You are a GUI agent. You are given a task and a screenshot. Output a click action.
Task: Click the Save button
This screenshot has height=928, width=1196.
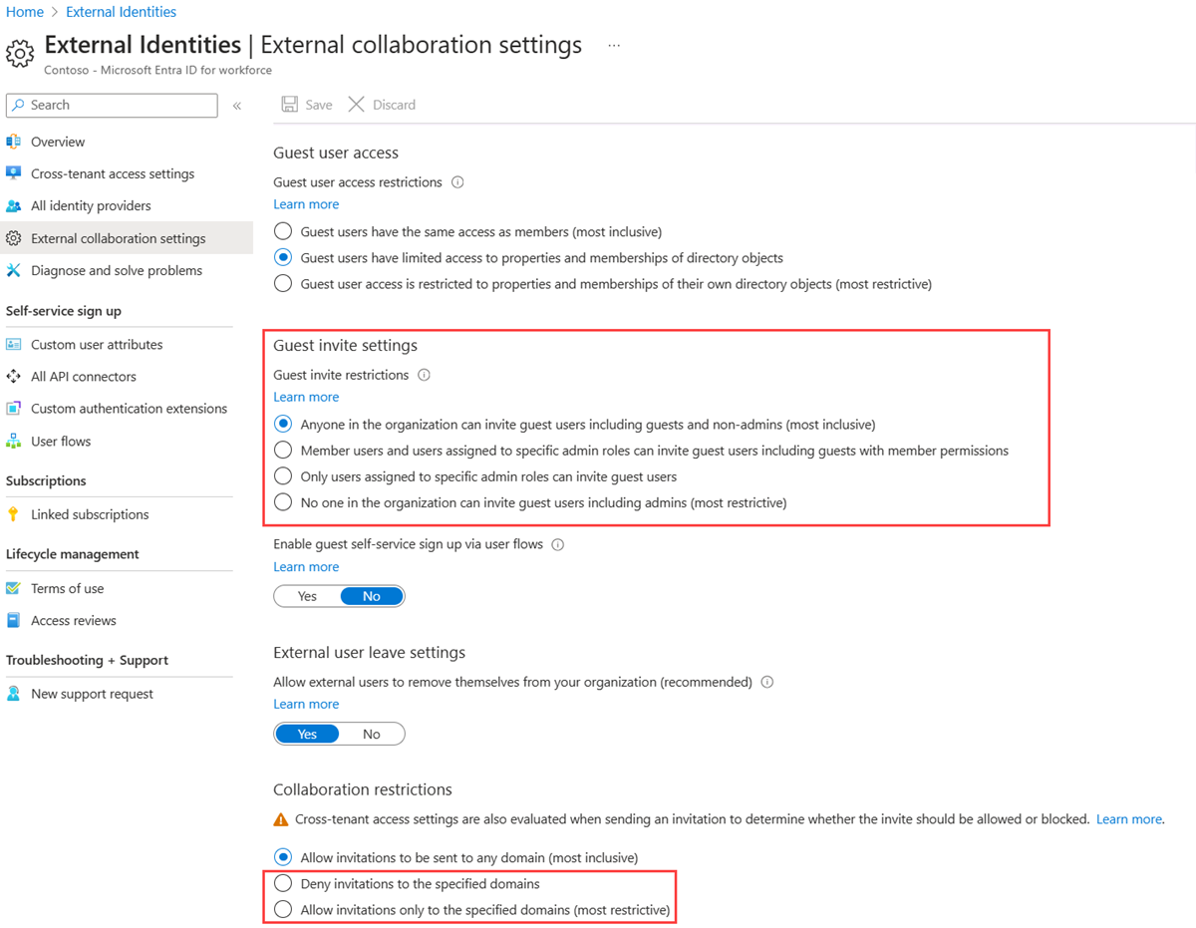pos(306,104)
